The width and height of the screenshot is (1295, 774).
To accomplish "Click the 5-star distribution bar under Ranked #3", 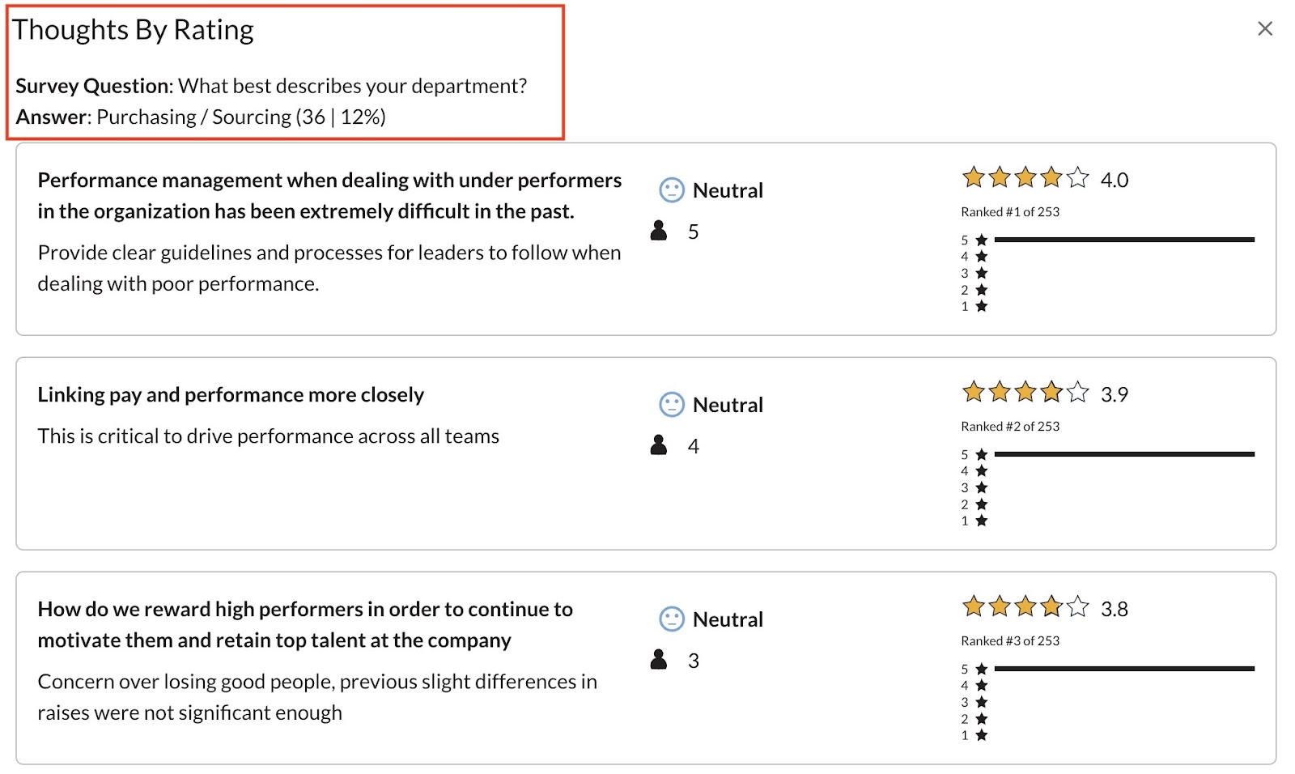I will tap(1124, 669).
